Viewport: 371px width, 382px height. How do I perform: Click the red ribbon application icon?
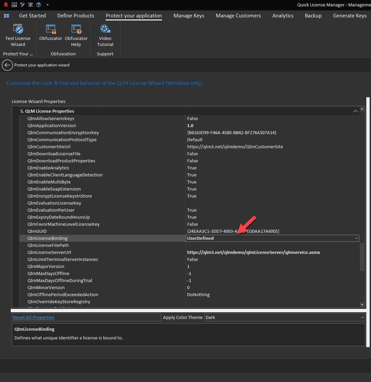click(6, 5)
